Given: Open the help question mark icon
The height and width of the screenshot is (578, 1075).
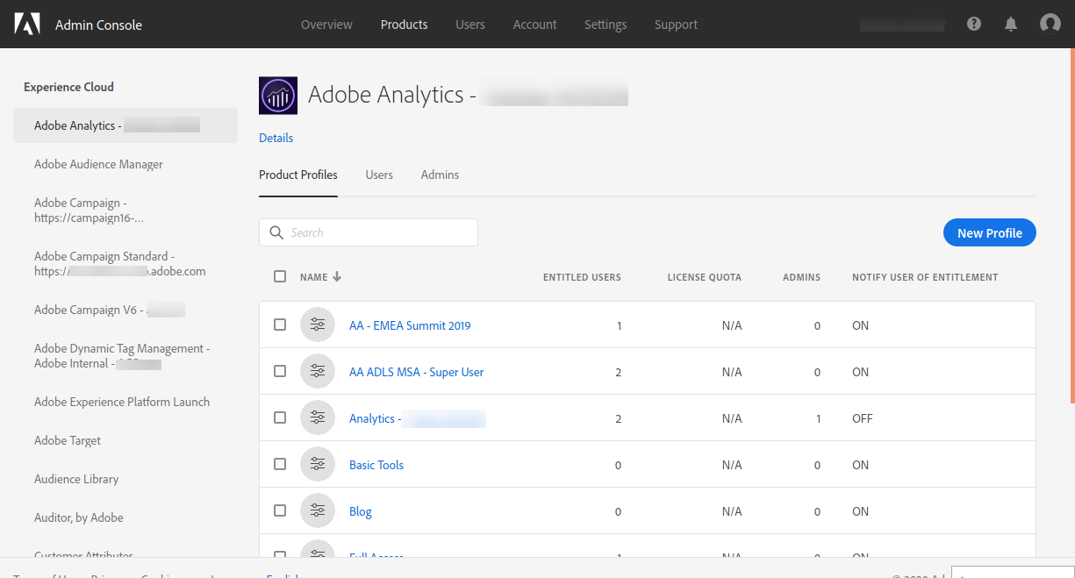Looking at the screenshot, I should coord(974,24).
